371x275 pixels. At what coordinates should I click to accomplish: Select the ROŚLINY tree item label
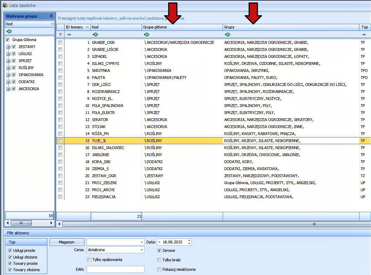coord(26,68)
